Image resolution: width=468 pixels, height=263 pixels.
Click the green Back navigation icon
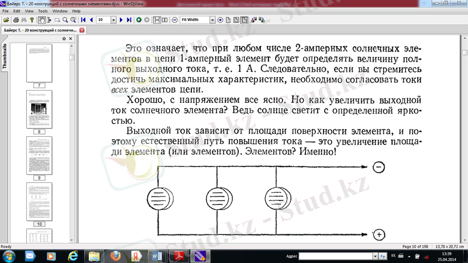pyautogui.click(x=139, y=19)
